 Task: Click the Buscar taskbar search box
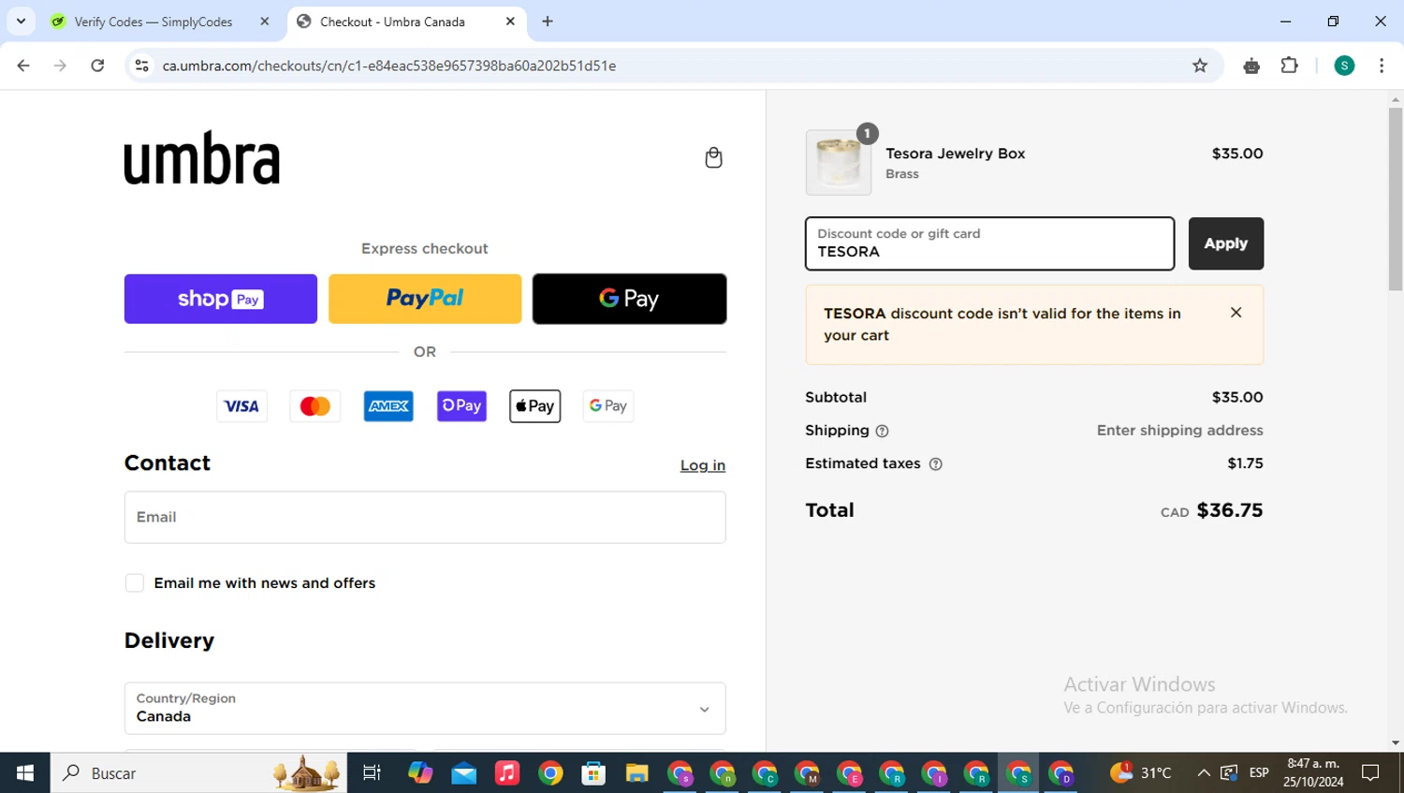(x=198, y=772)
